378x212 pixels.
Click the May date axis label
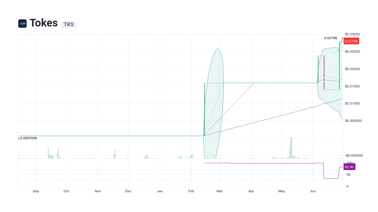pyautogui.click(x=281, y=191)
